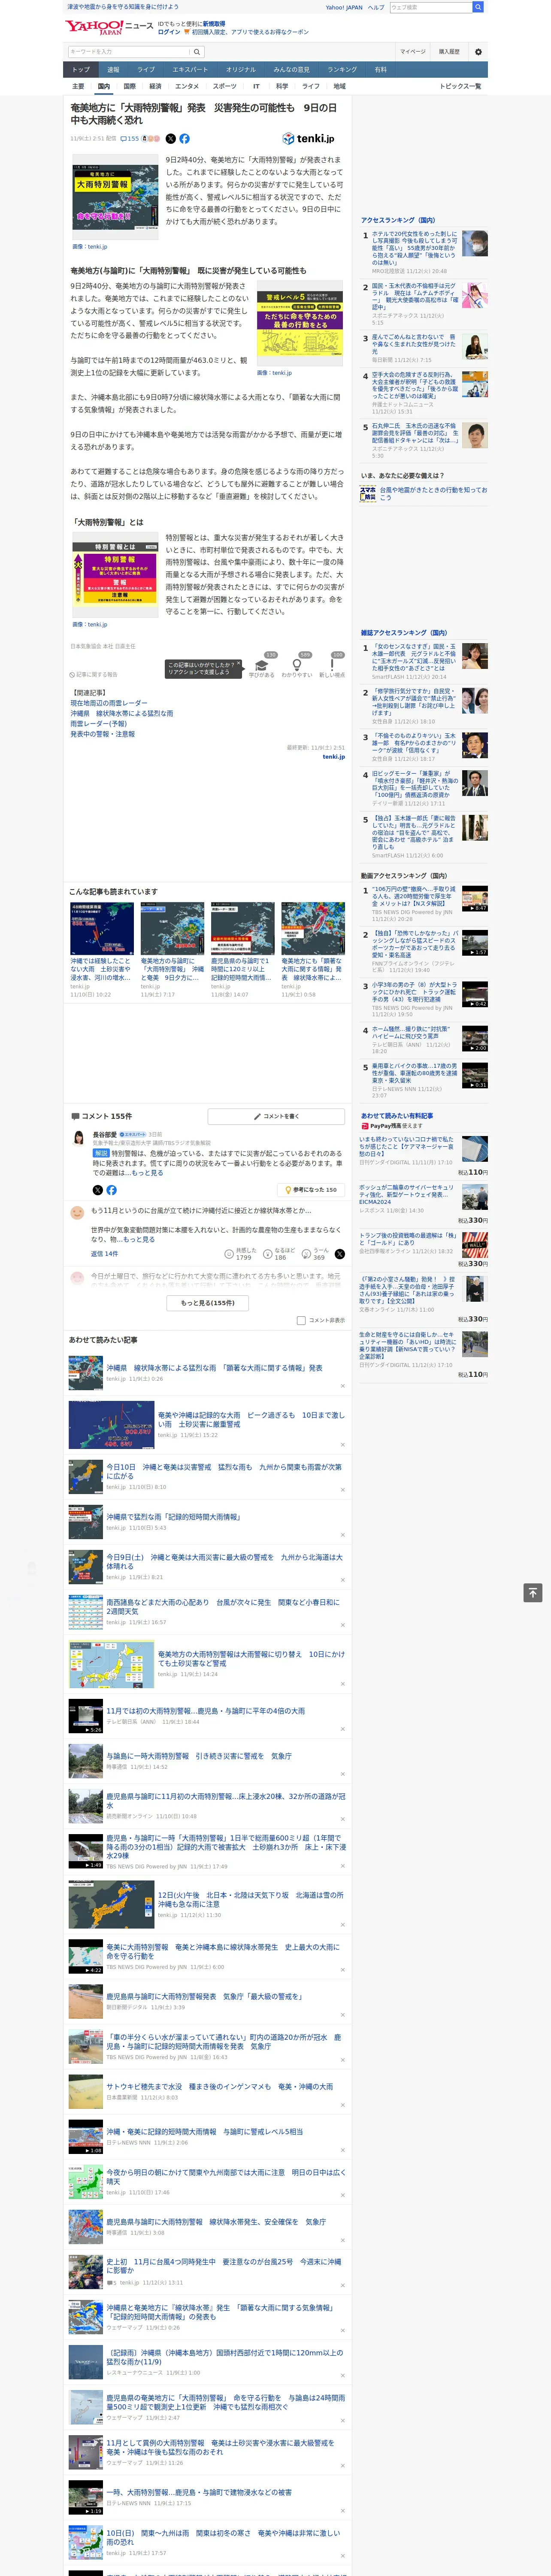
Task: Click the blue web search magnifier button
Action: [478, 7]
